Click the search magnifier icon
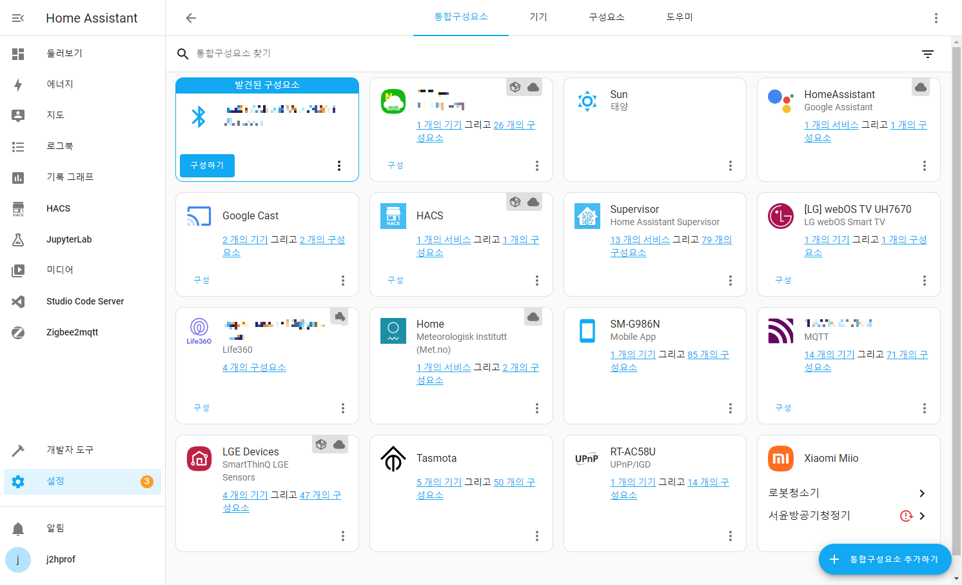 click(183, 54)
